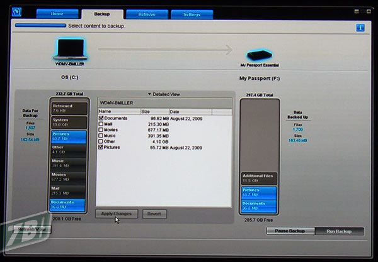Click the Run Backup button
The image size is (378, 262).
click(339, 231)
